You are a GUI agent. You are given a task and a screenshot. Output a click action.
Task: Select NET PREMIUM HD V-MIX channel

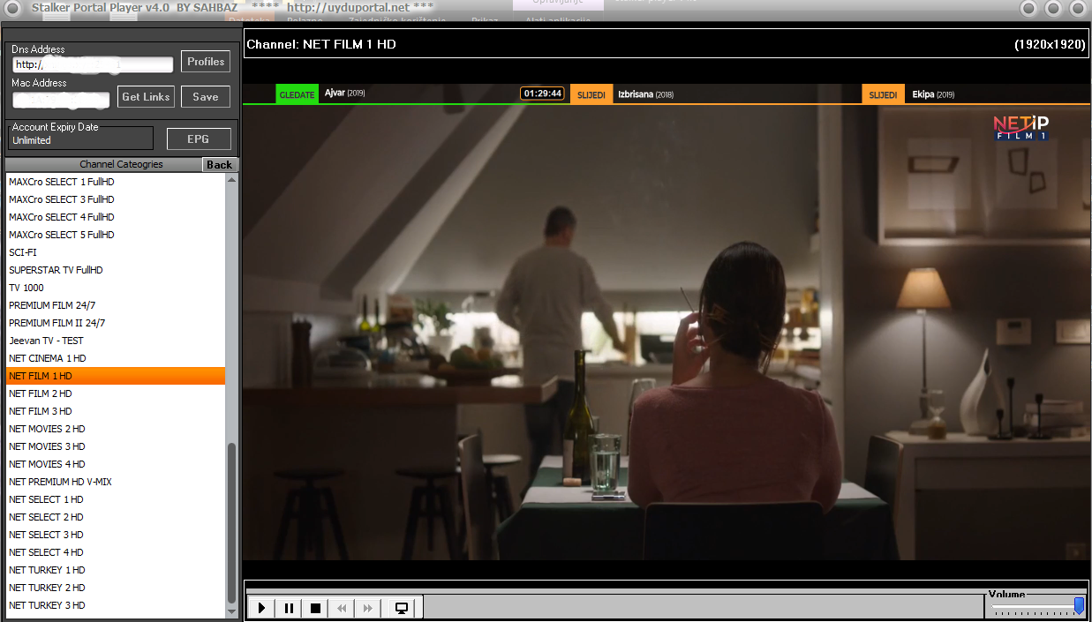click(x=116, y=482)
